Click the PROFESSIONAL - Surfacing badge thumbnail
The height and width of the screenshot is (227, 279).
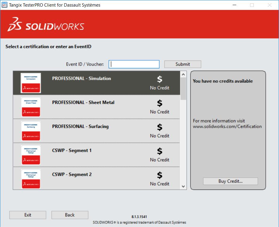pyautogui.click(x=31, y=131)
